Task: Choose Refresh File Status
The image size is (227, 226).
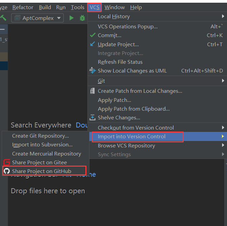Action: coord(157,62)
